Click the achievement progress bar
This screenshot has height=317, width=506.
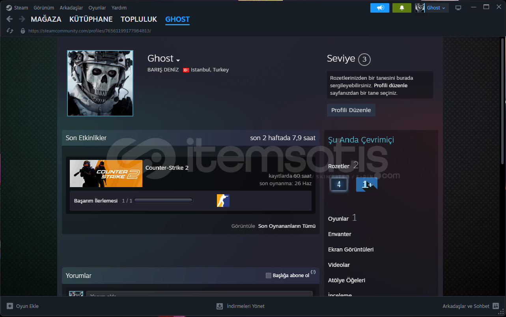[163, 201]
